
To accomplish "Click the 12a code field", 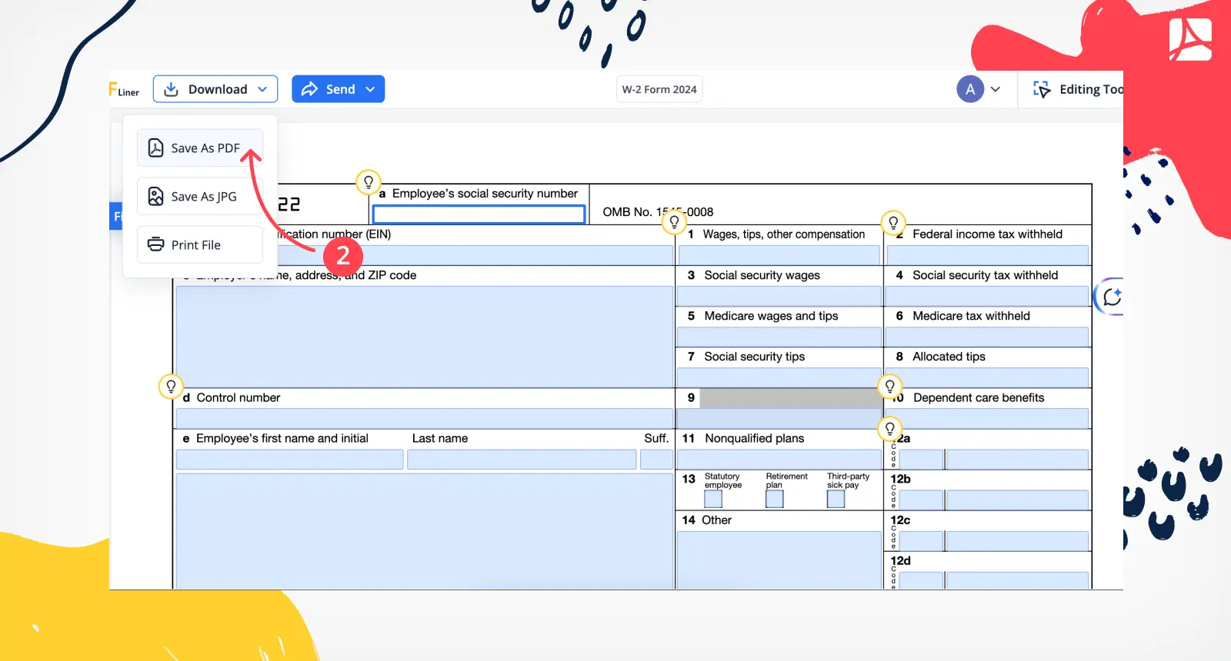I will (921, 459).
